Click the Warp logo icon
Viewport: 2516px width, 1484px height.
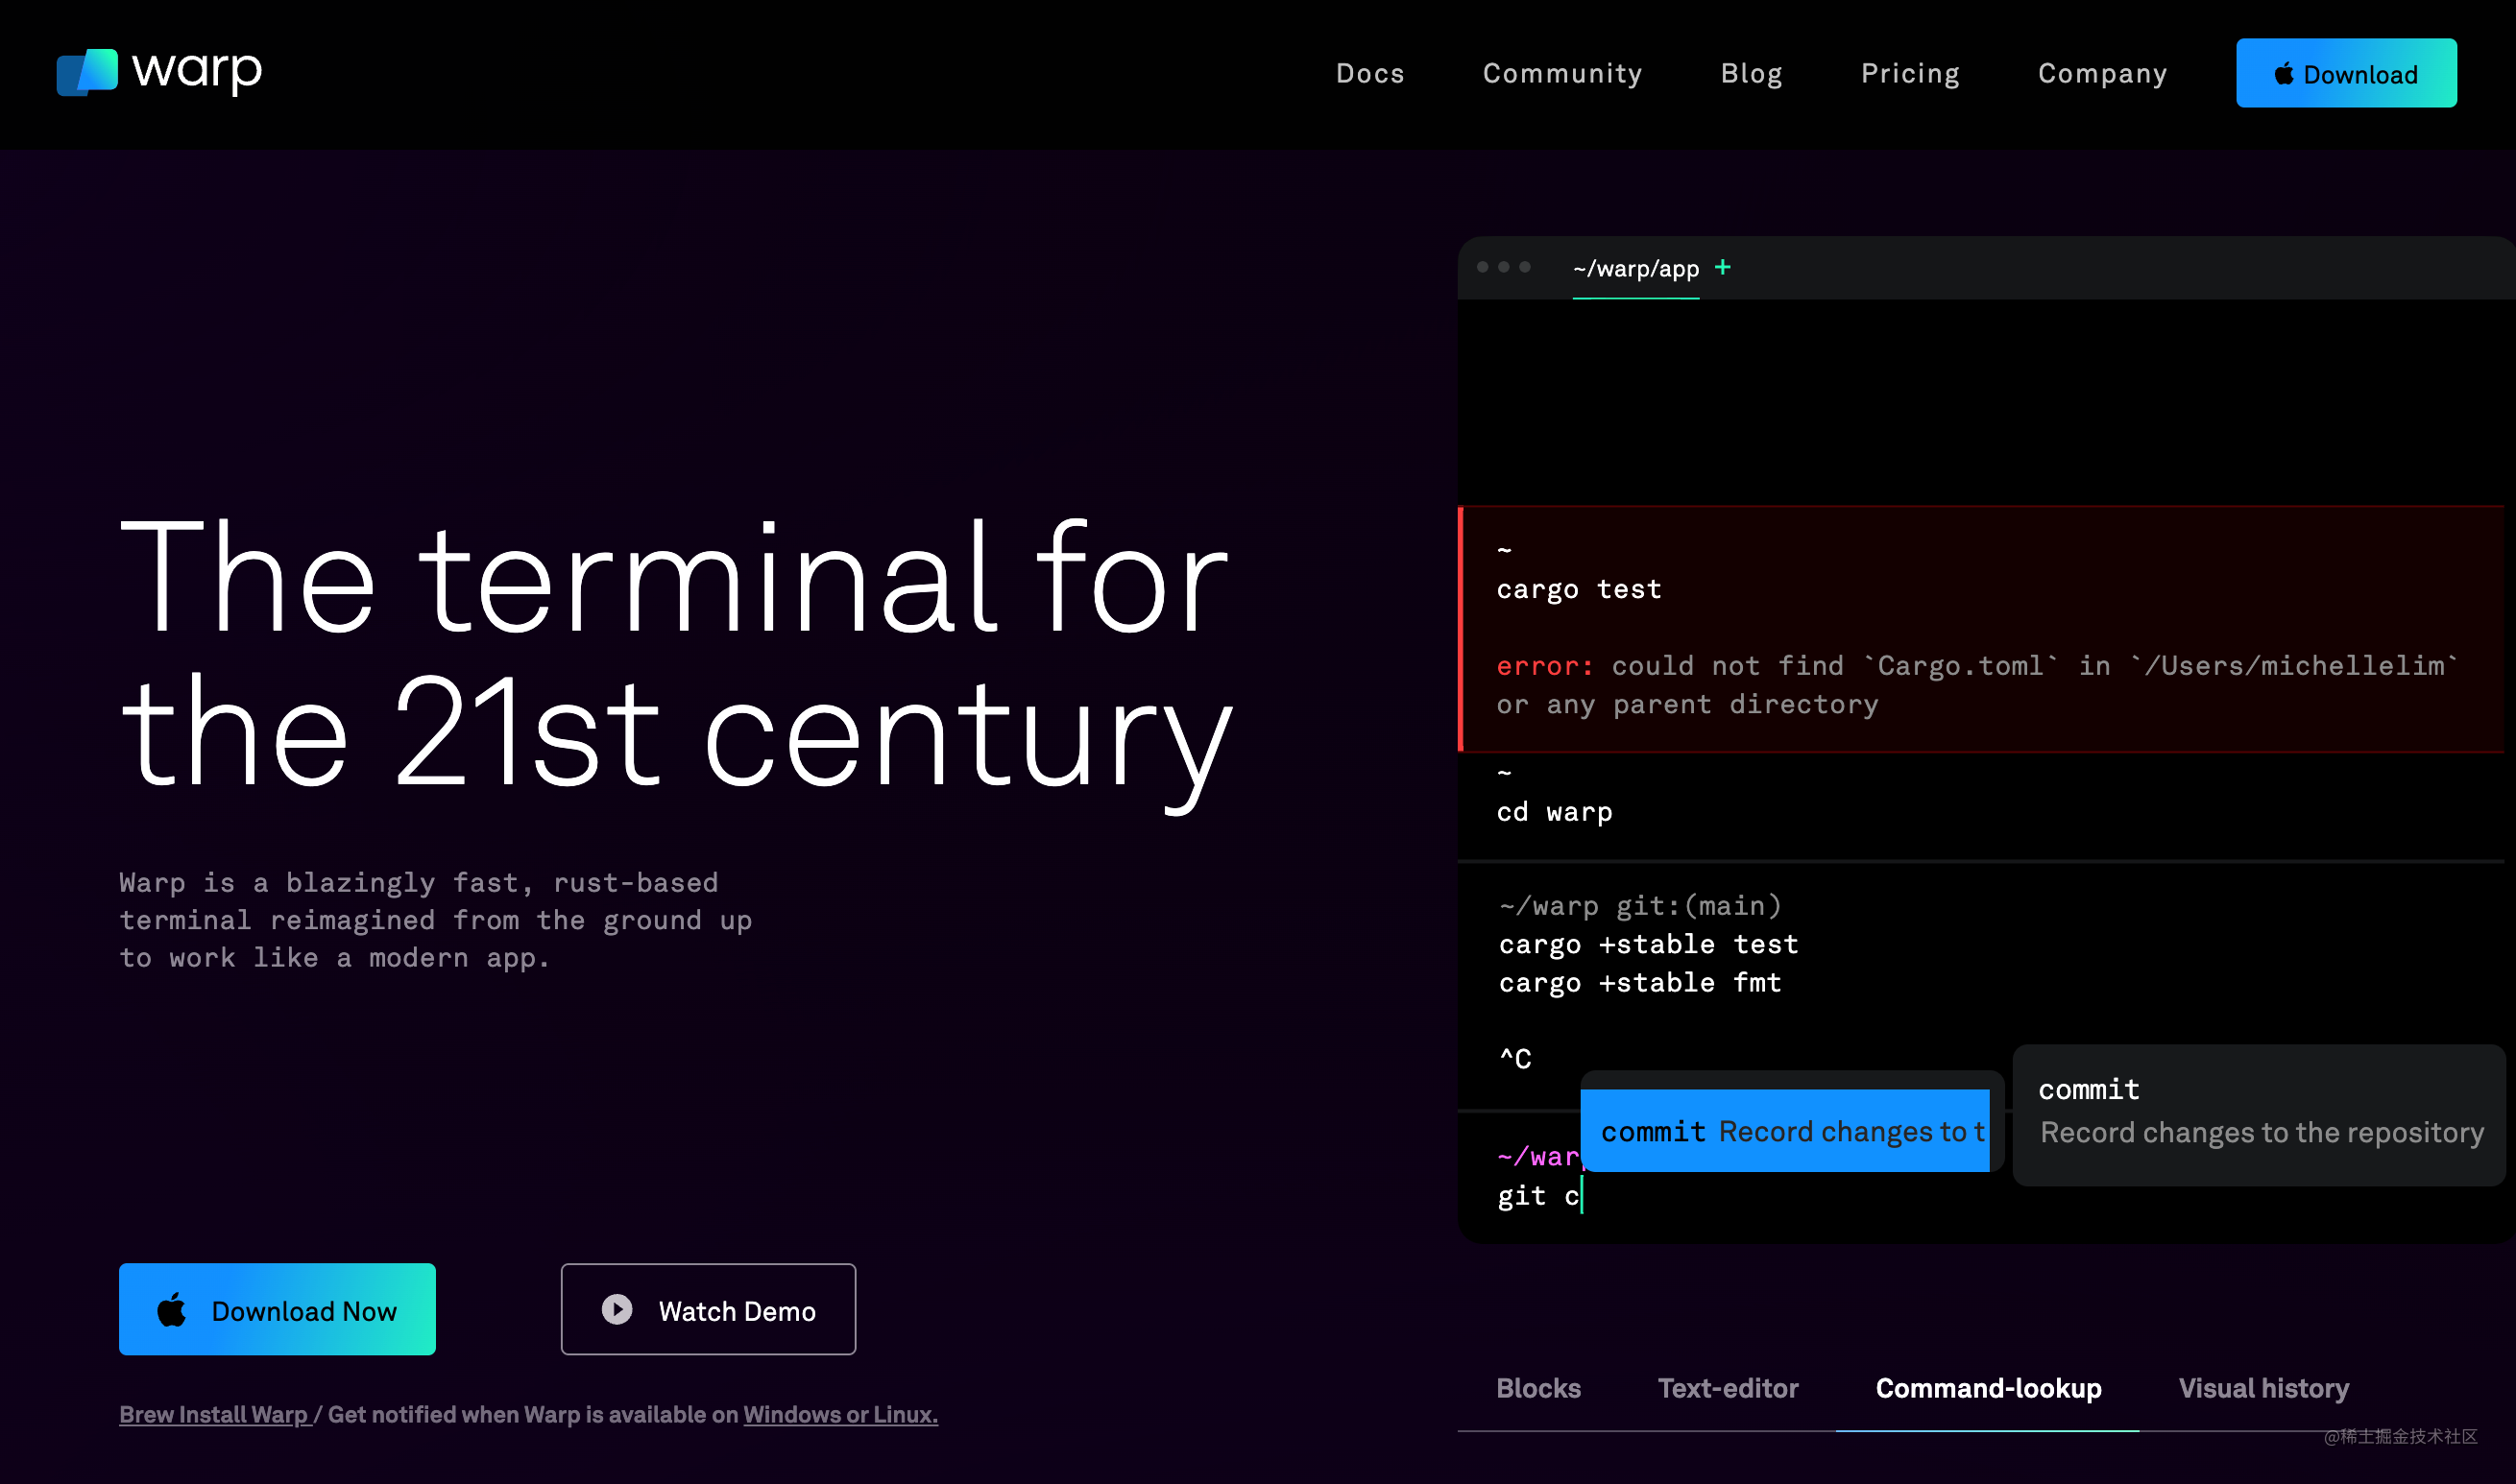point(87,72)
